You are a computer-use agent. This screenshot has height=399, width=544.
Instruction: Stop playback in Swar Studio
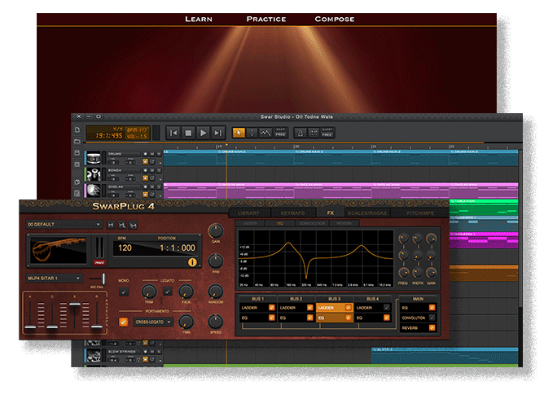click(x=188, y=133)
